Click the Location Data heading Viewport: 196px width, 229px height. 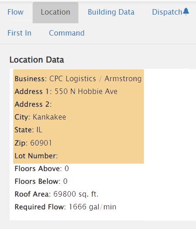click(x=37, y=60)
